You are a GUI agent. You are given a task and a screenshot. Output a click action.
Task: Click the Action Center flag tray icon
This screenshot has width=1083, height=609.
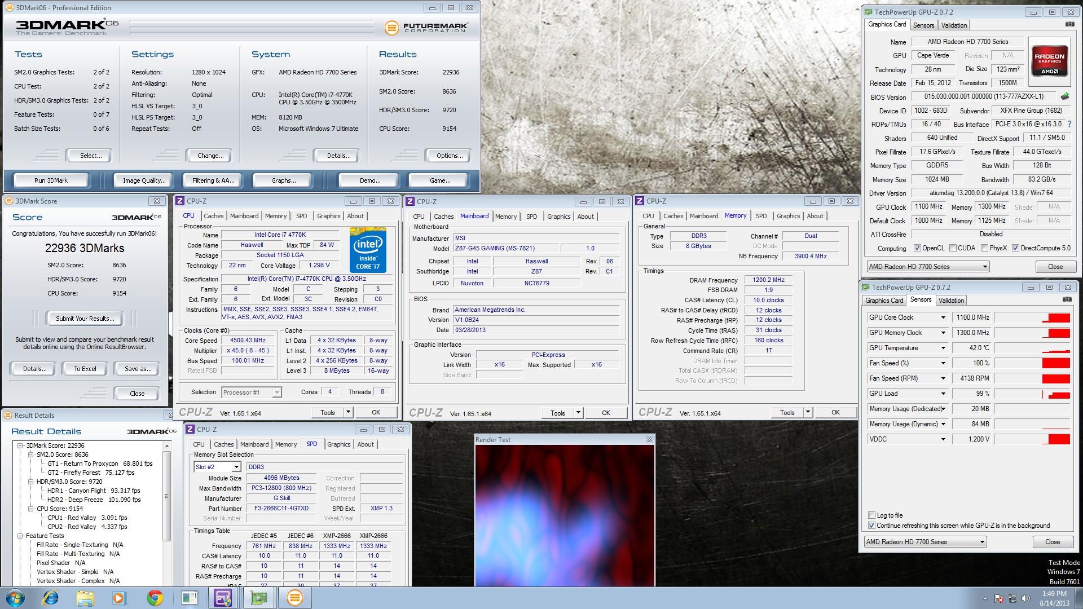click(x=999, y=598)
